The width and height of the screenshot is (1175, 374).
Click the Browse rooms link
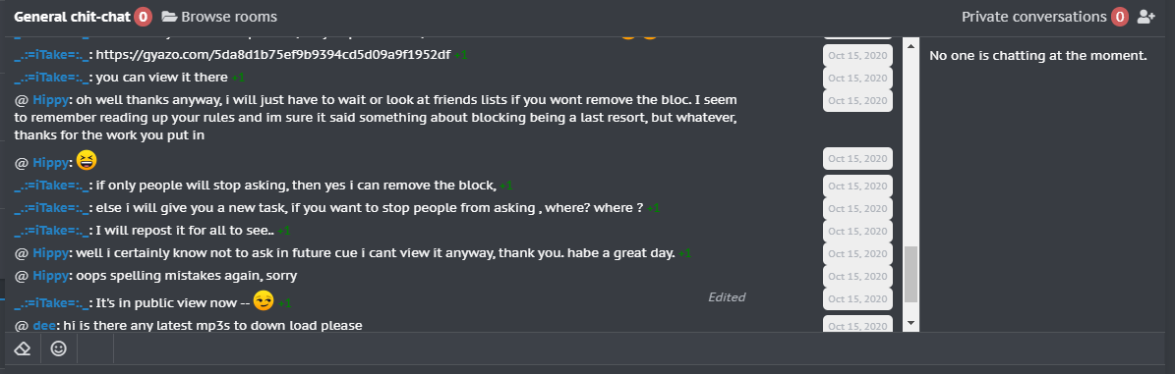point(229,17)
